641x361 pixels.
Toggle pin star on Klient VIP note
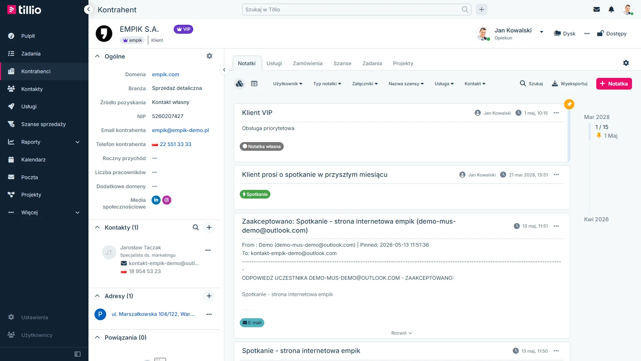569,104
